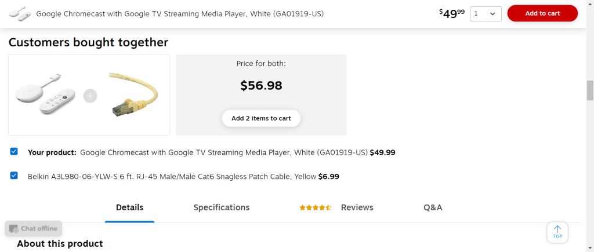Viewport: 594px width, 252px height.
Task: Click the yellow Belkin patch cable image
Action: point(133,95)
